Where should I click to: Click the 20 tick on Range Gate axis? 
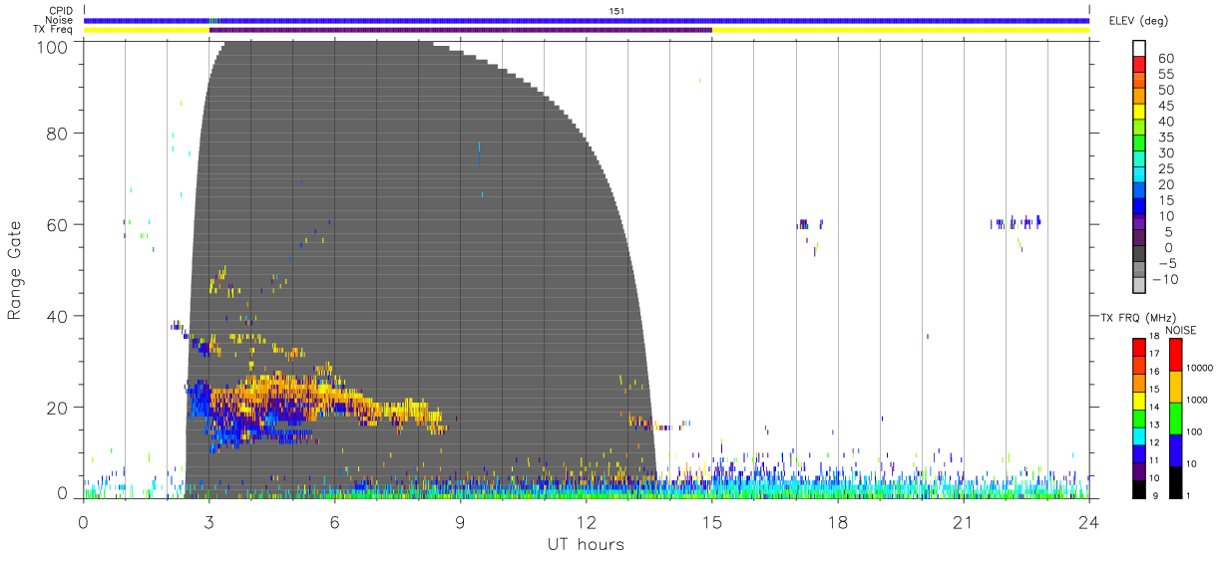(58, 408)
